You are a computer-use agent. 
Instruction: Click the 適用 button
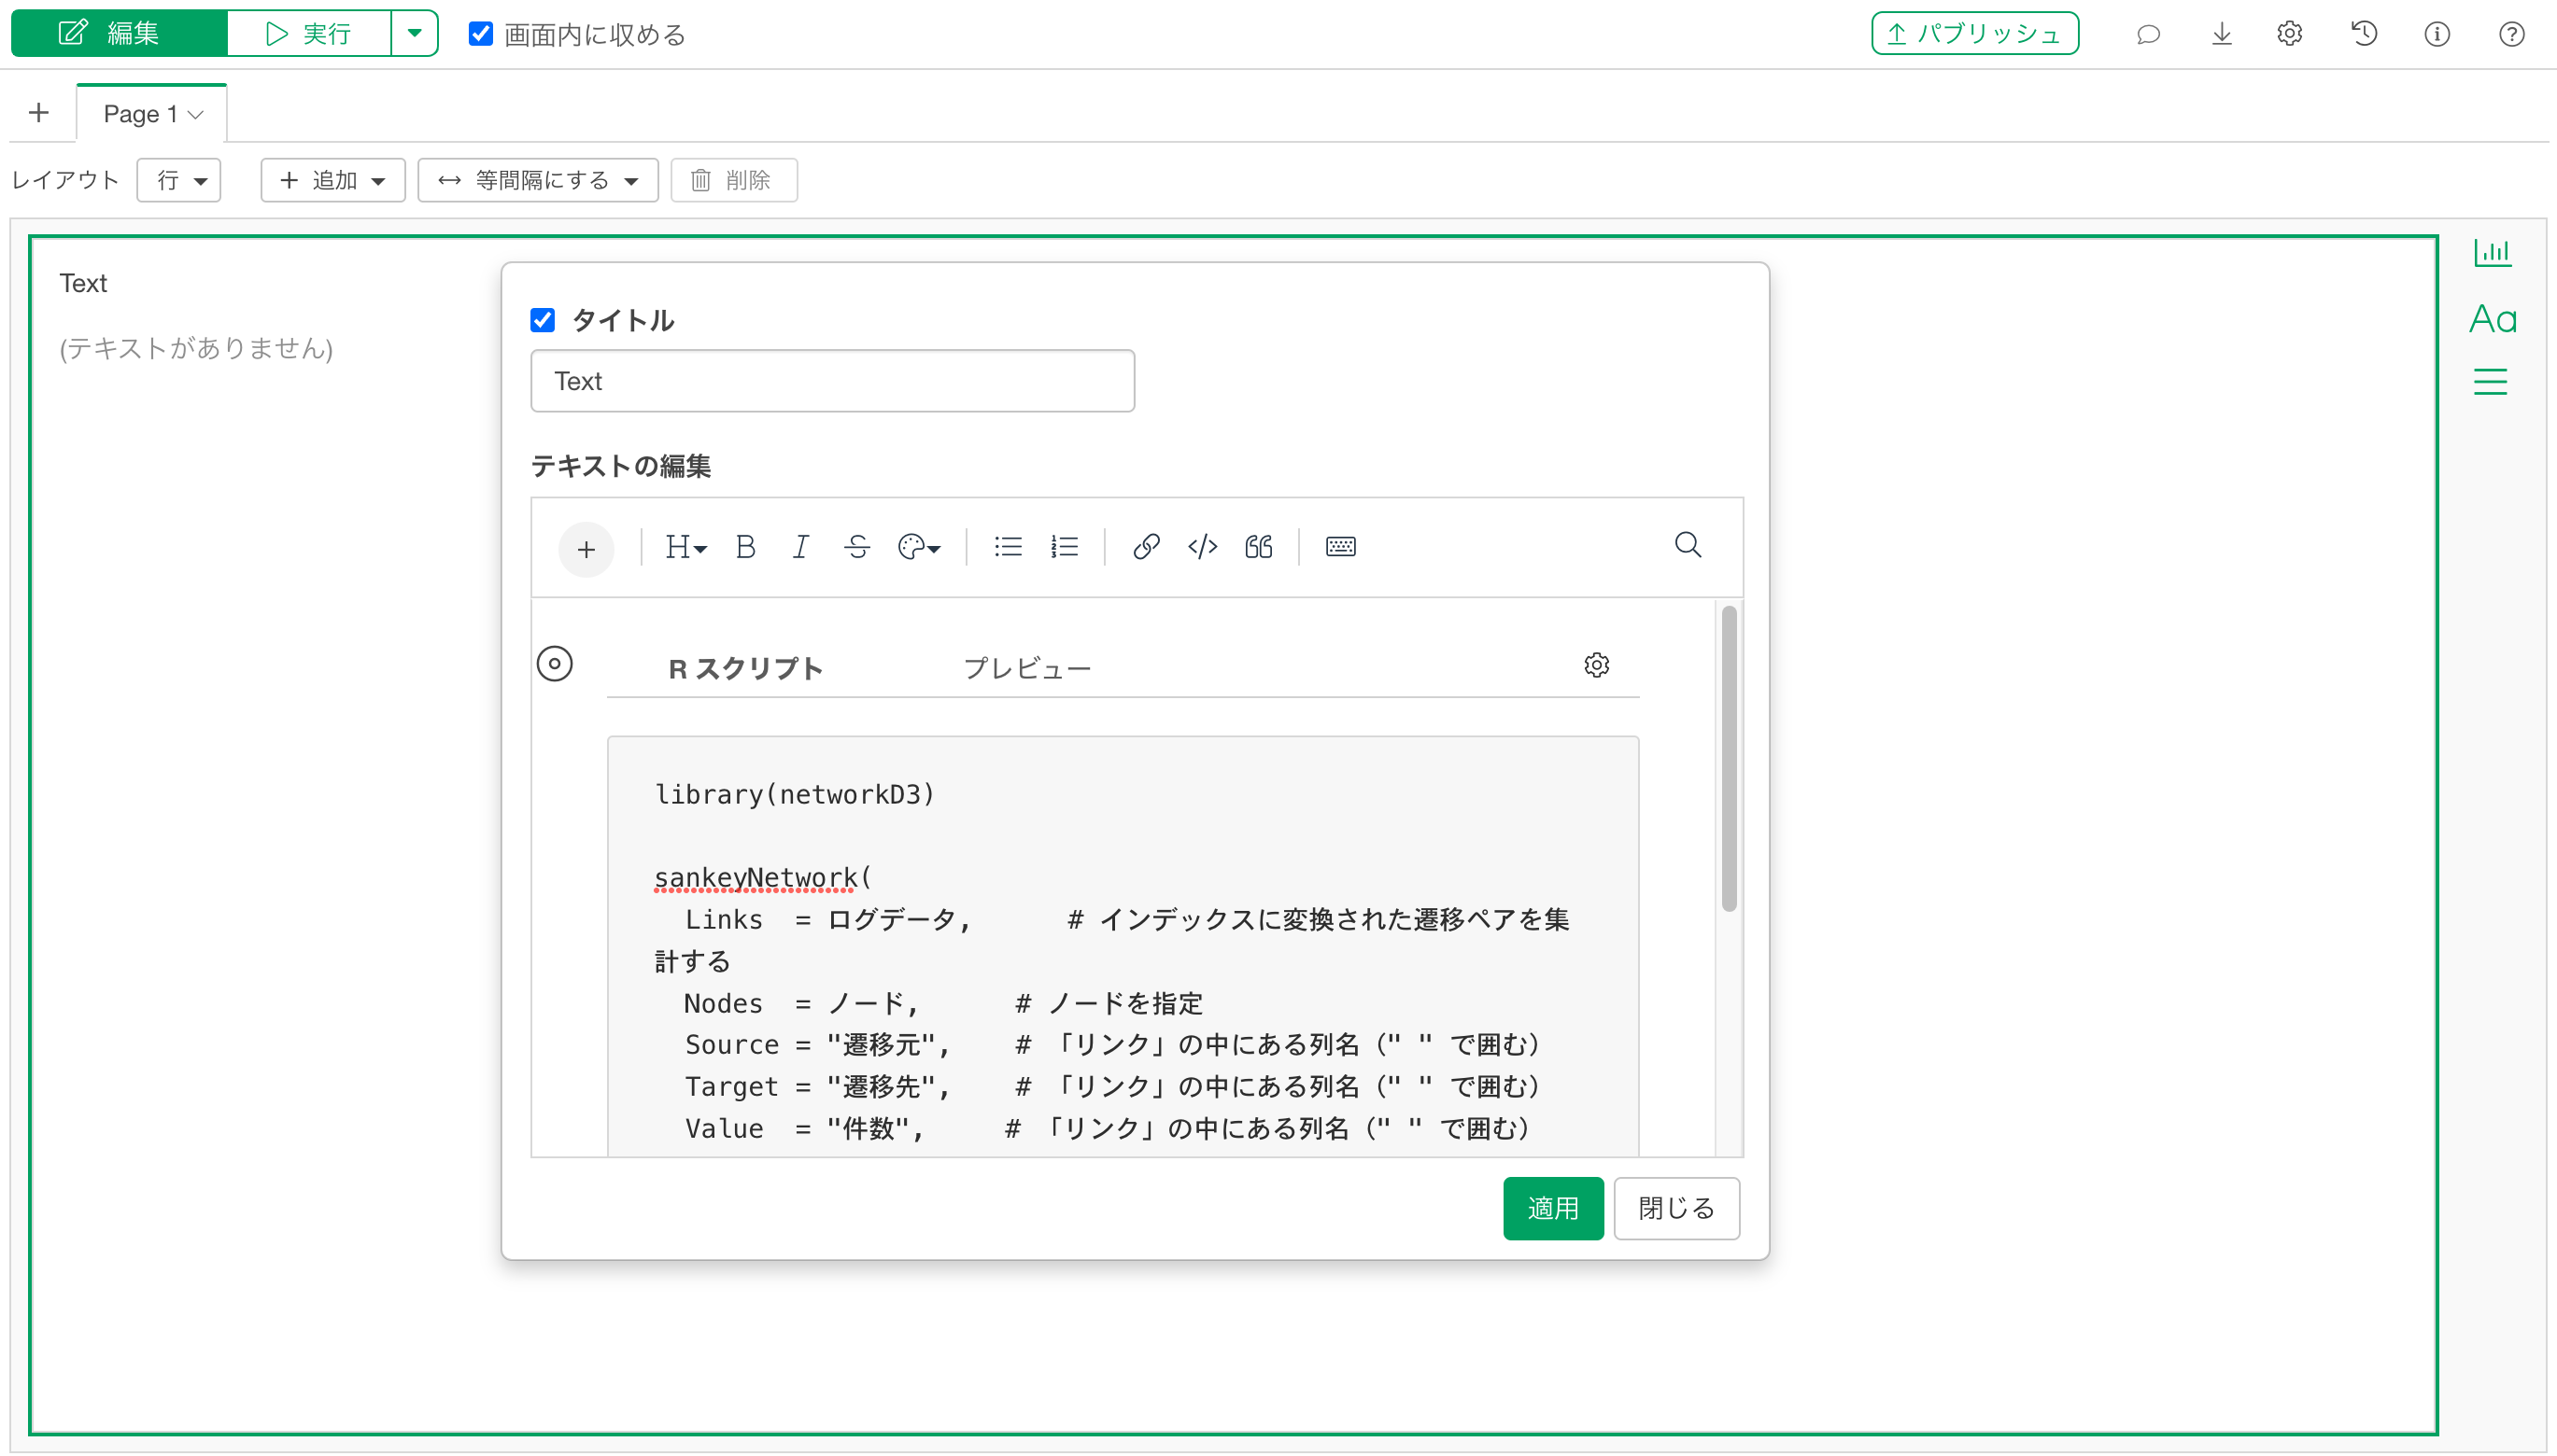pos(1553,1208)
